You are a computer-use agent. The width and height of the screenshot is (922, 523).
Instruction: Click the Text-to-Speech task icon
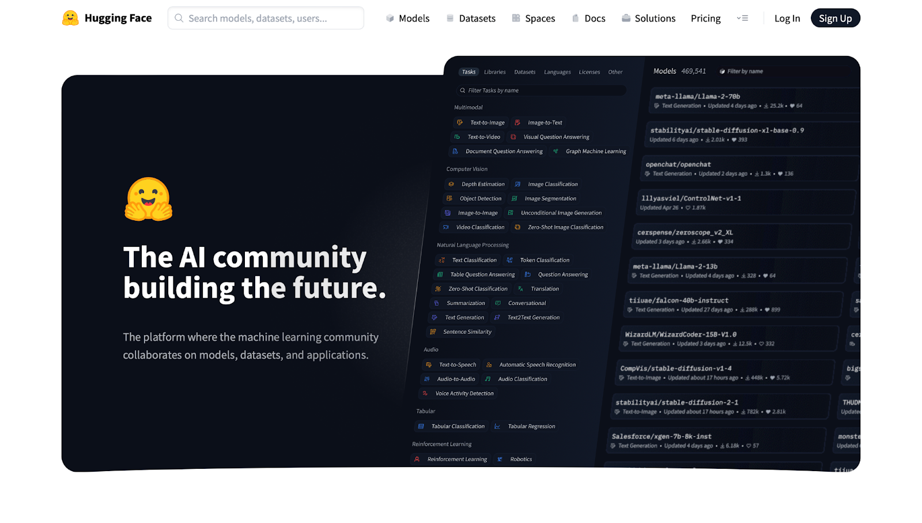point(429,364)
